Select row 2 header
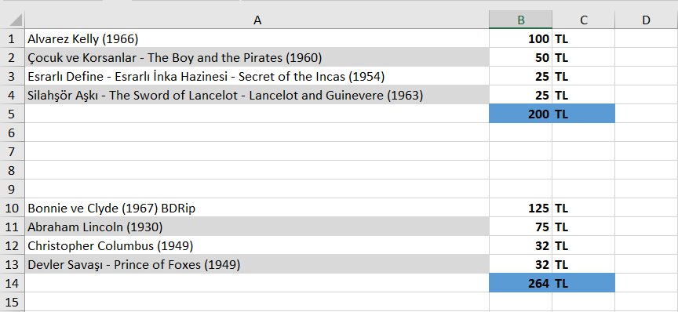 pos(12,57)
